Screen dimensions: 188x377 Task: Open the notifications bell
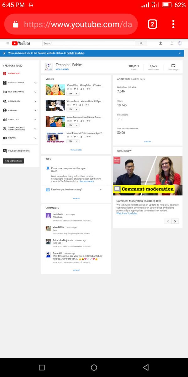coord(172,43)
